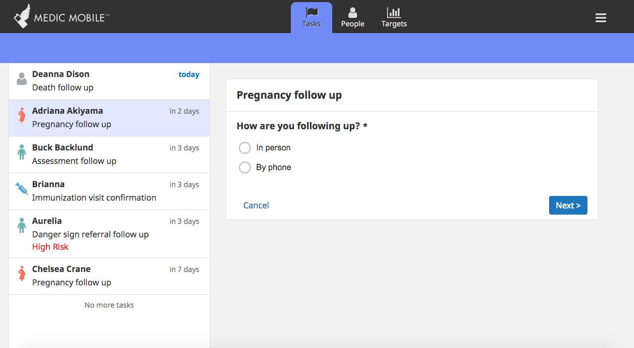
Task: Click the 'today' due date
Action: (x=189, y=74)
